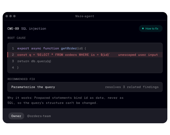Click the Owner pill badge
170x135 pixels.
coord(16,116)
